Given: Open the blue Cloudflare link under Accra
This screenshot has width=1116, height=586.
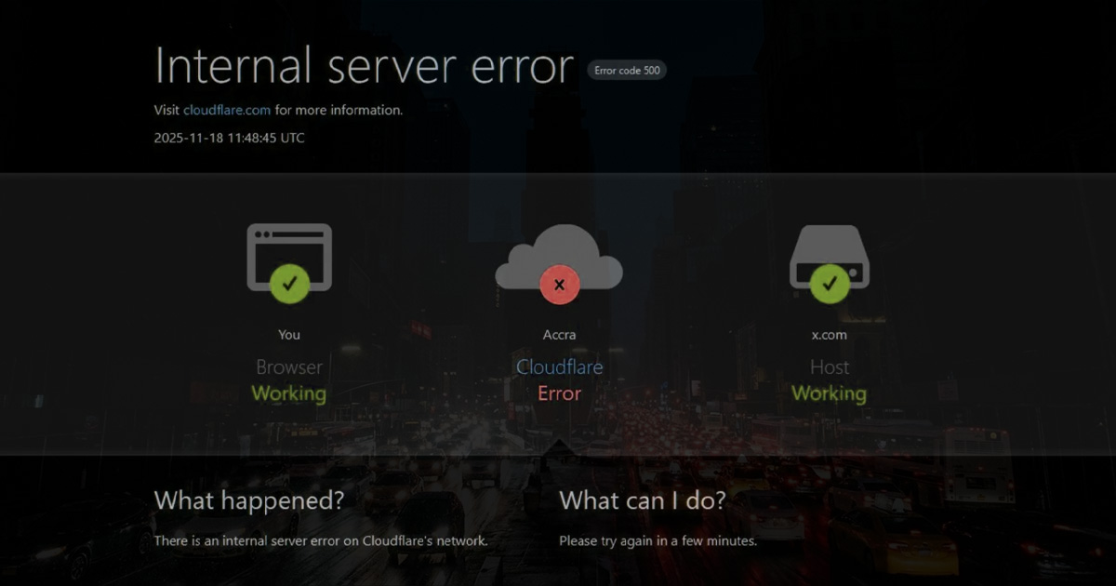Looking at the screenshot, I should 559,366.
